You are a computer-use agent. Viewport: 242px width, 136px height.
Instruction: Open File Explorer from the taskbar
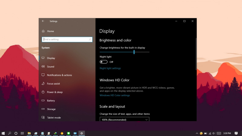click(x=29, y=133)
